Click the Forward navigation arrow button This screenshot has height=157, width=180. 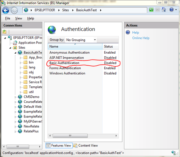(14, 10)
